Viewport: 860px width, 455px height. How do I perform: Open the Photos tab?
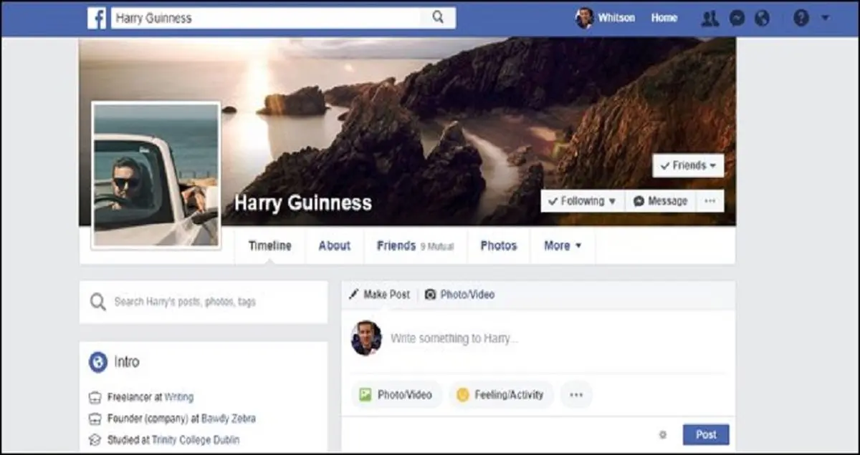(498, 245)
